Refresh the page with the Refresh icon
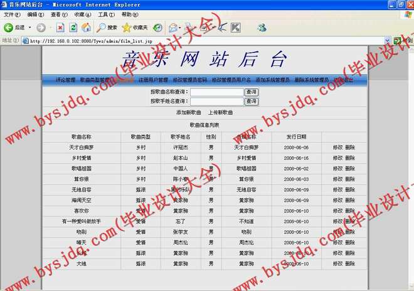This screenshot has width=414, height=291. (x=73, y=28)
